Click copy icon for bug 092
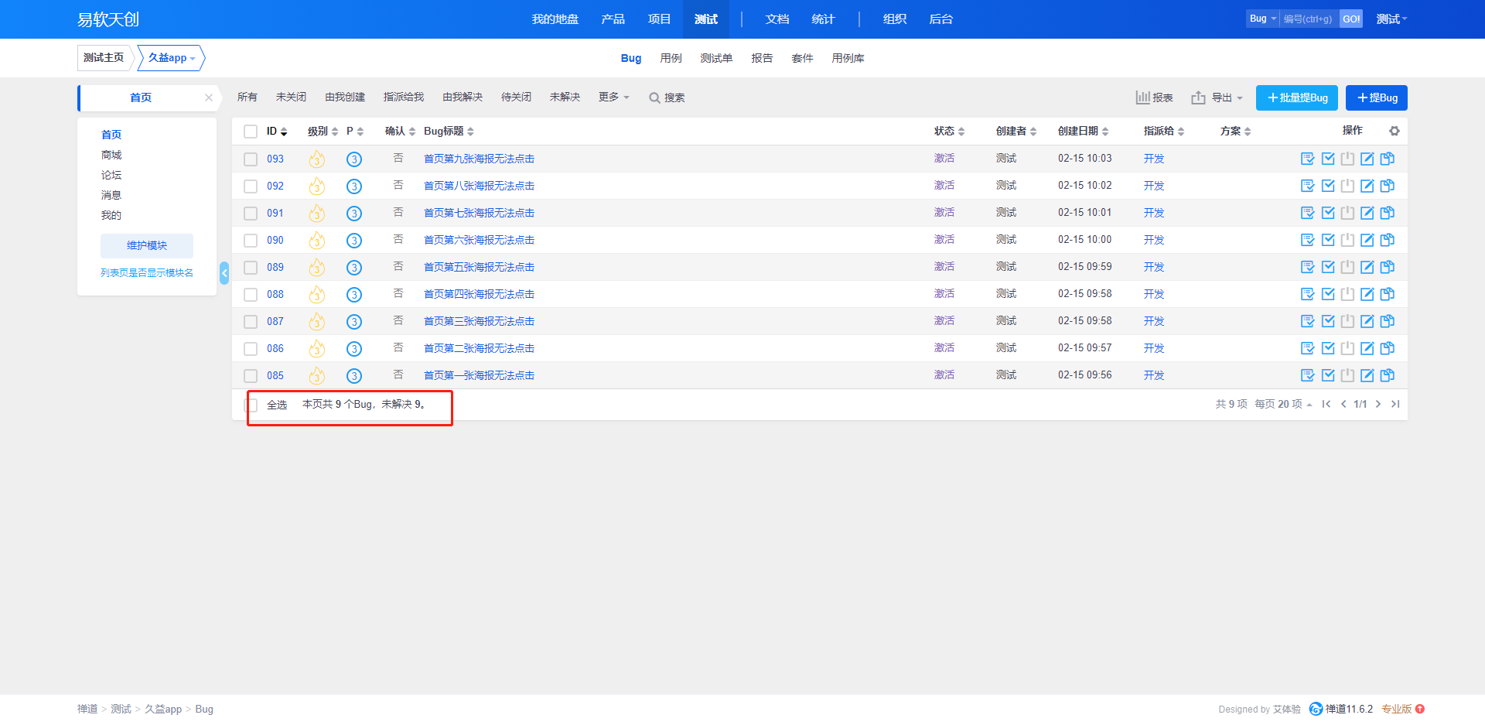This screenshot has height=725, width=1485. (x=1388, y=186)
